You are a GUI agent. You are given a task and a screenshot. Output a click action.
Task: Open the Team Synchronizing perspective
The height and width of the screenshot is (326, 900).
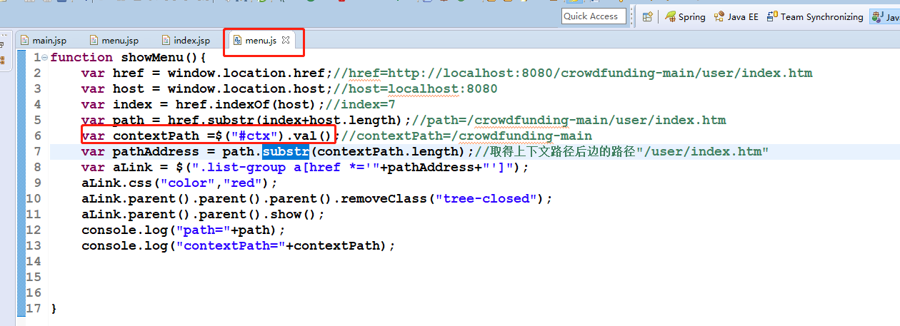point(815,16)
